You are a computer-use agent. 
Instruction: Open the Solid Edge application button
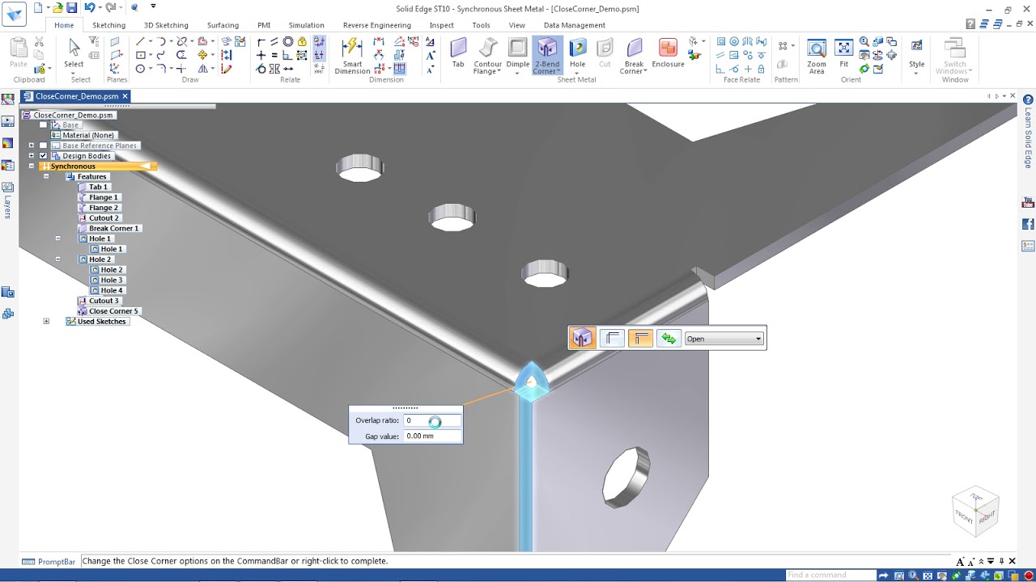[15, 14]
